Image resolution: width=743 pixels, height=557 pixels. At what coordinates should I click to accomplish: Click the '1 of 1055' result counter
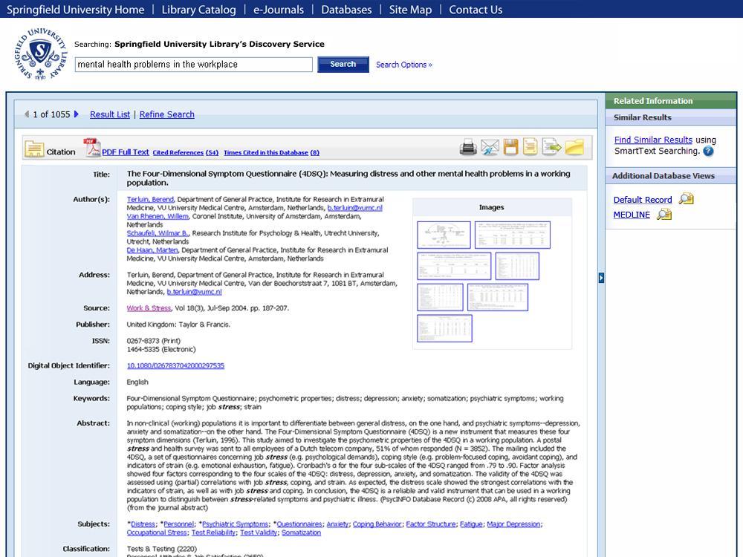[51, 114]
